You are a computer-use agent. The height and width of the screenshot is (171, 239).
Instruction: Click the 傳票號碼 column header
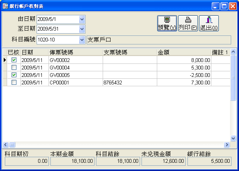click(75, 52)
